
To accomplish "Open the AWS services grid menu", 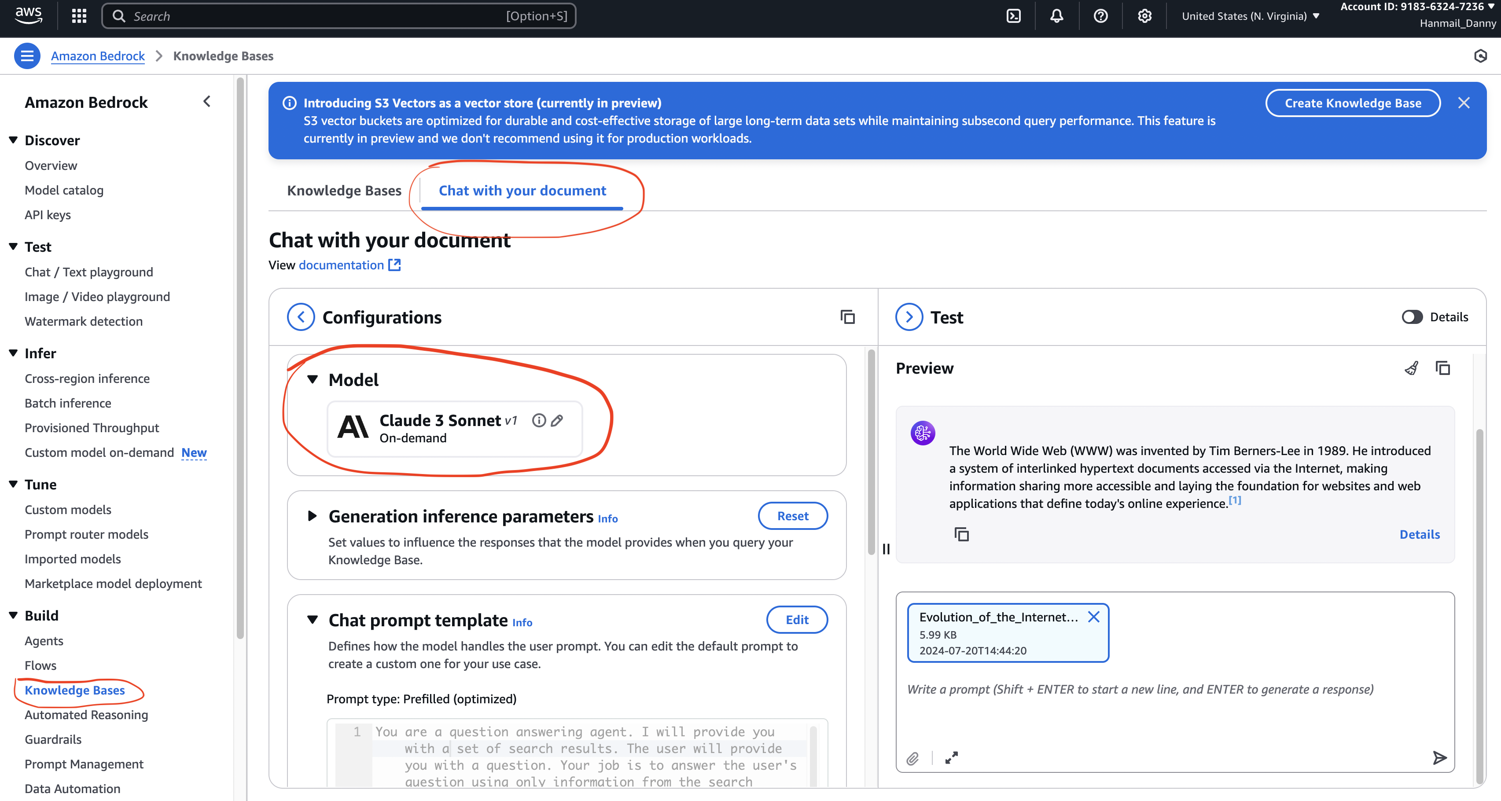I will point(79,16).
